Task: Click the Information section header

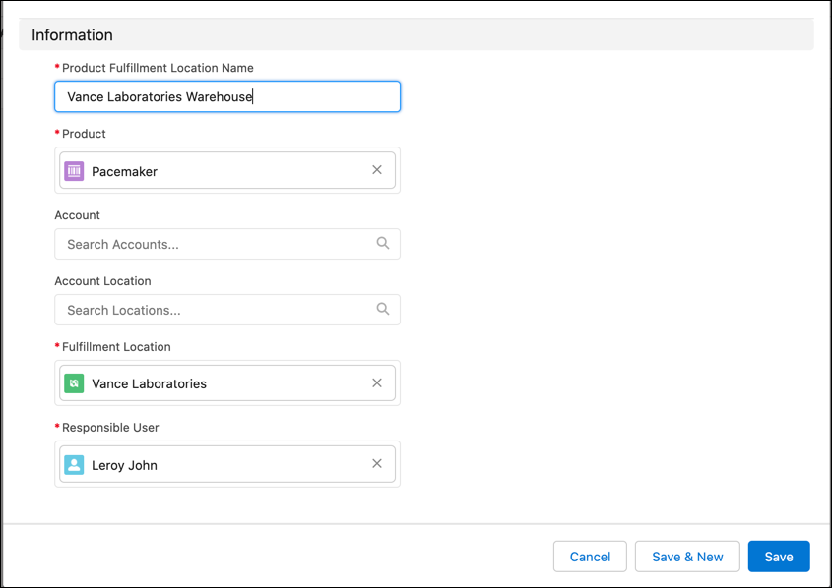Action: [73, 35]
